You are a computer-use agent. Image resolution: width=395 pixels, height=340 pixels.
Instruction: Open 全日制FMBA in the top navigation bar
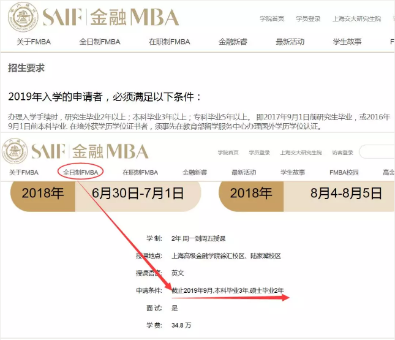100,42
